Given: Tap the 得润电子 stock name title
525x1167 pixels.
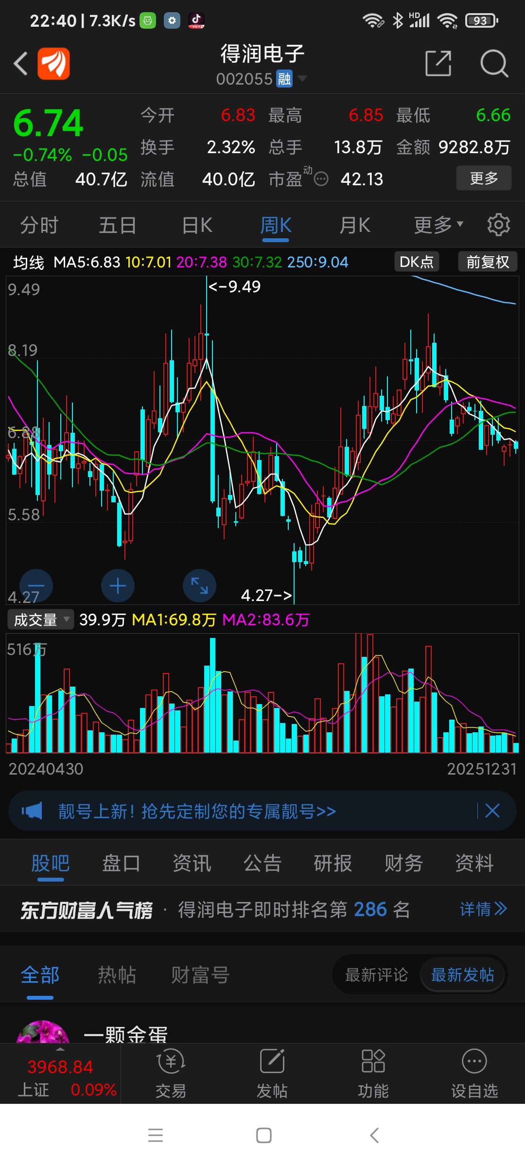Looking at the screenshot, I should tap(262, 53).
